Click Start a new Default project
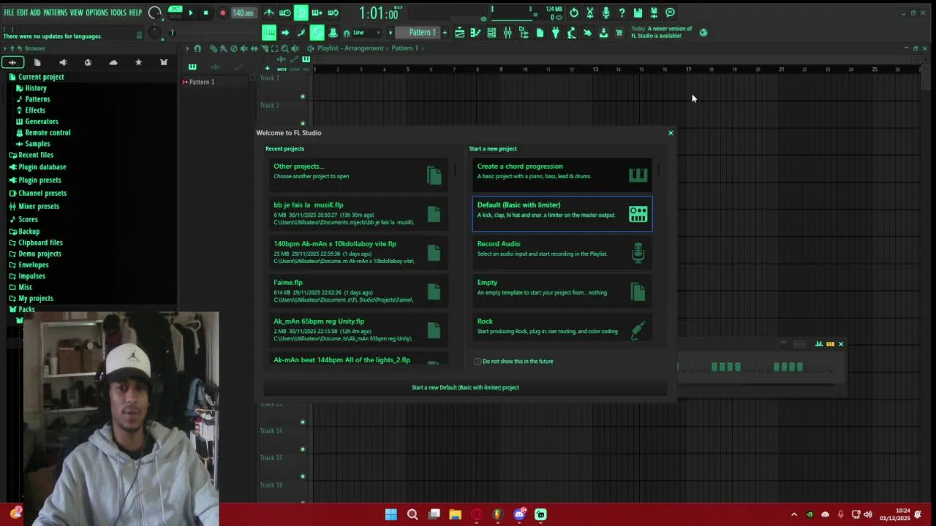The height and width of the screenshot is (526, 936). [x=465, y=387]
